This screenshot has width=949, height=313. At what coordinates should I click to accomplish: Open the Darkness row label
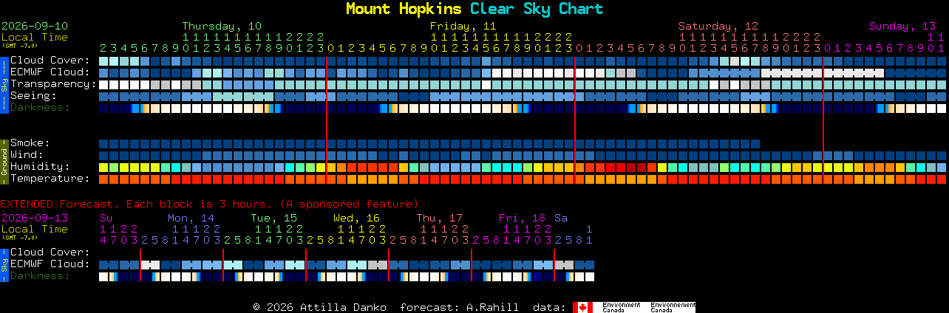(x=40, y=108)
